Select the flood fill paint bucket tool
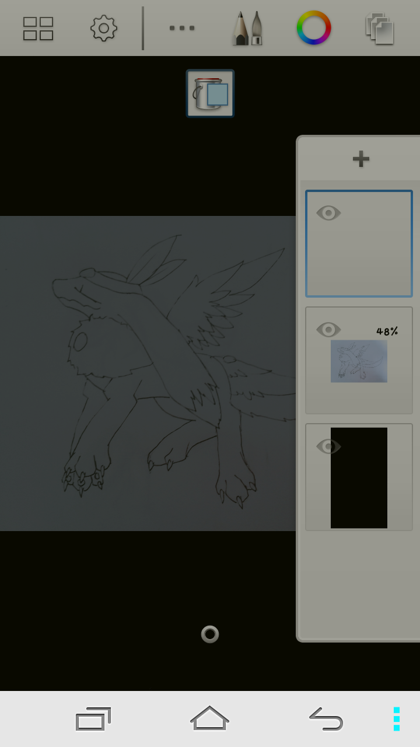Image resolution: width=420 pixels, height=747 pixels. click(x=210, y=93)
